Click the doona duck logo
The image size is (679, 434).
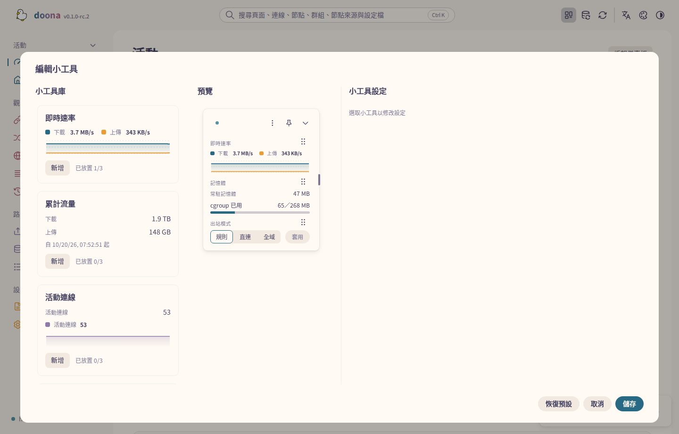(22, 15)
